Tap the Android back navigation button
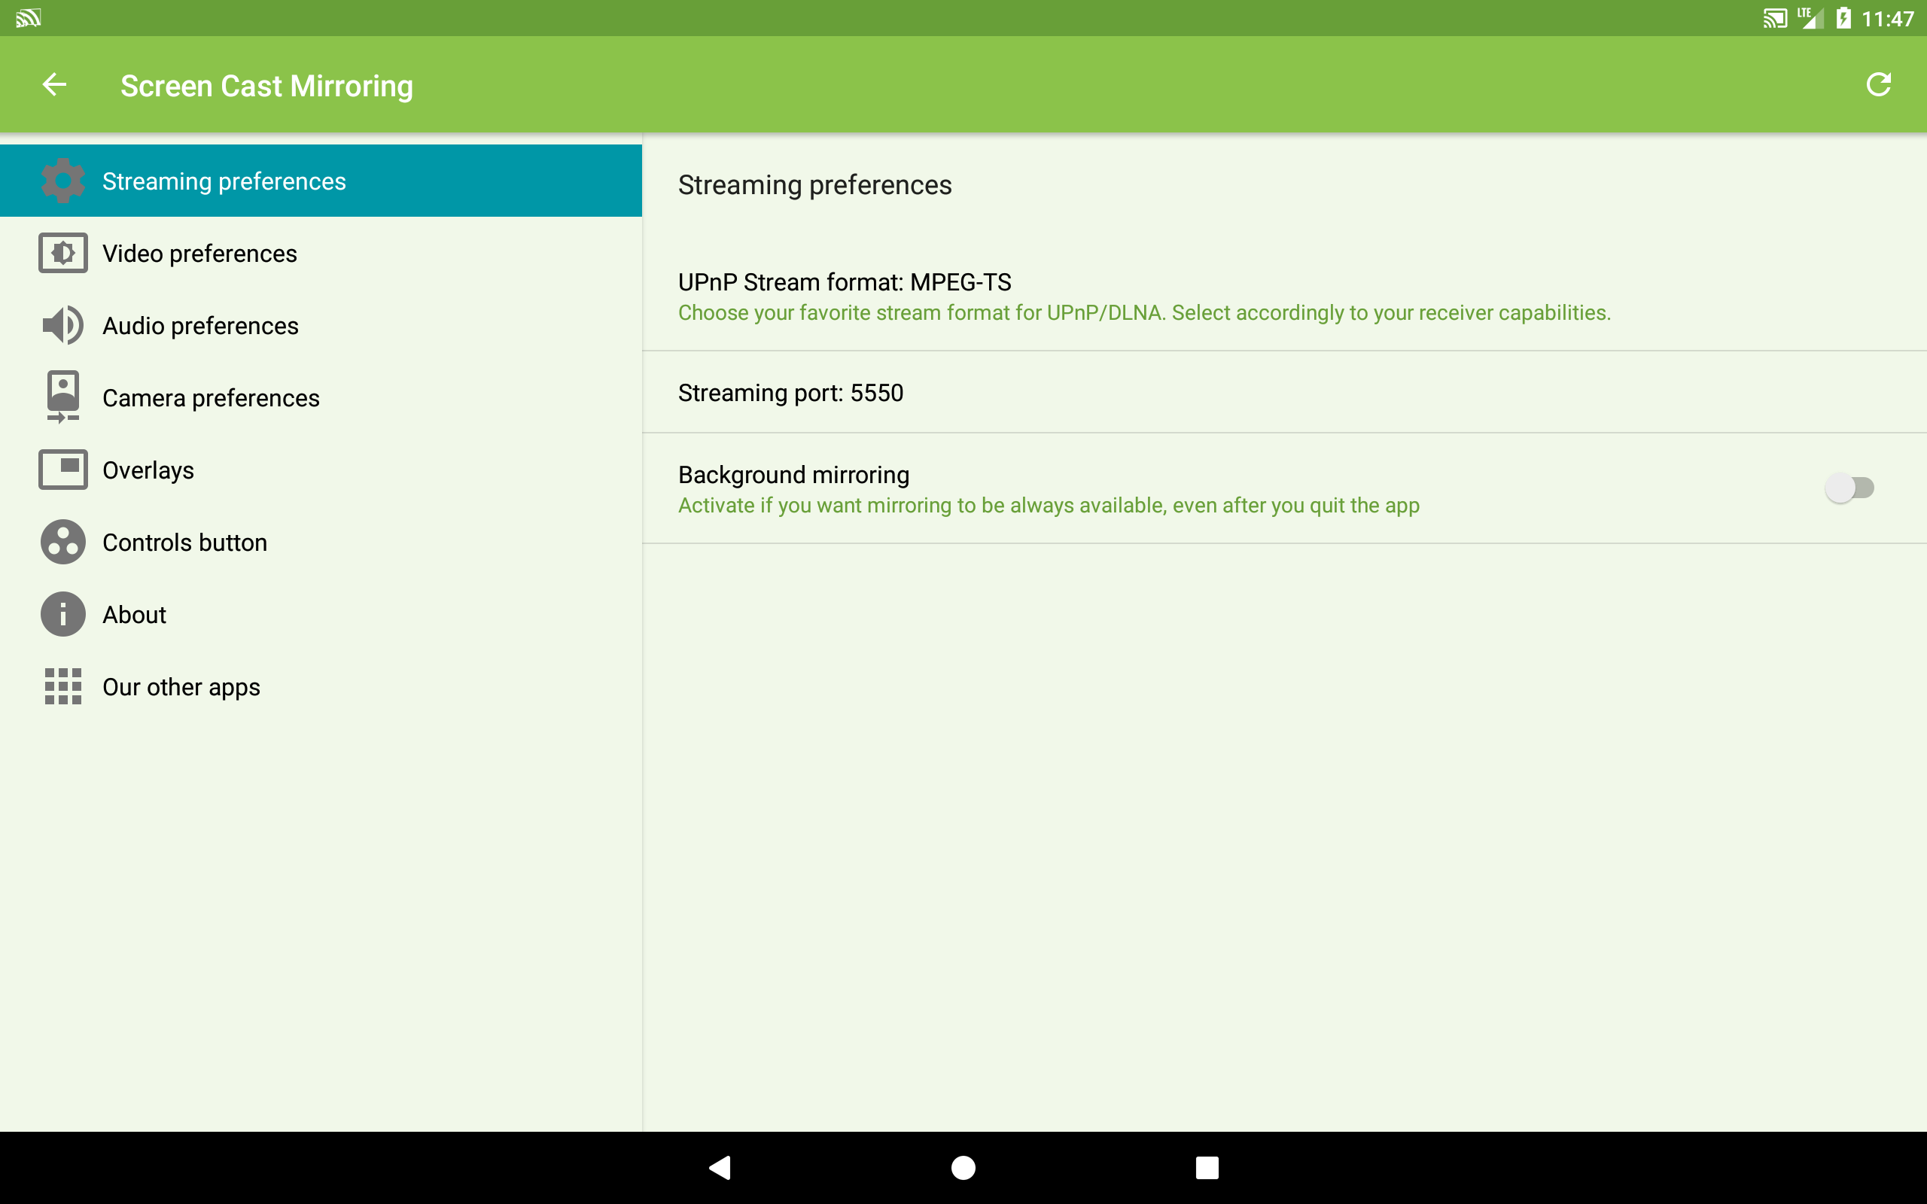 720,1167
